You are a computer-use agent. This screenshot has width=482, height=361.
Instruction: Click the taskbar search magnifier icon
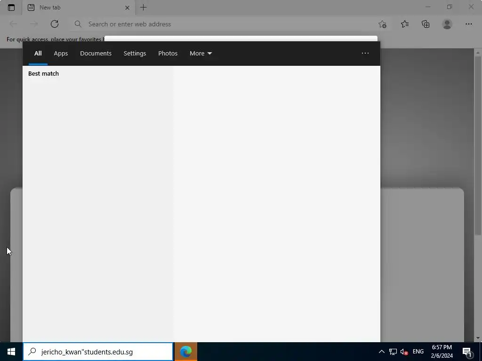[32, 352]
